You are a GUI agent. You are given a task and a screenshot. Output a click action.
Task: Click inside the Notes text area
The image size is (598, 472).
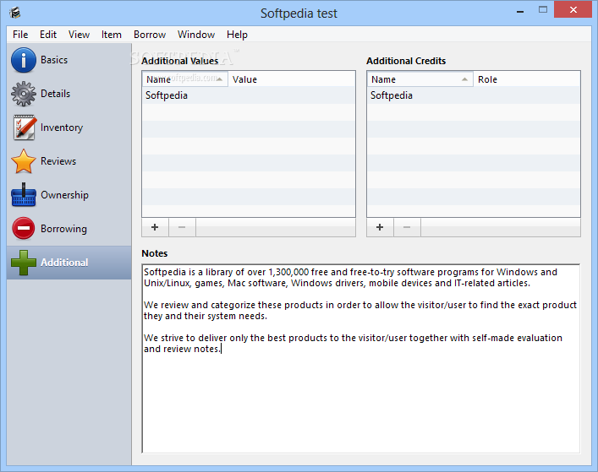click(361, 359)
